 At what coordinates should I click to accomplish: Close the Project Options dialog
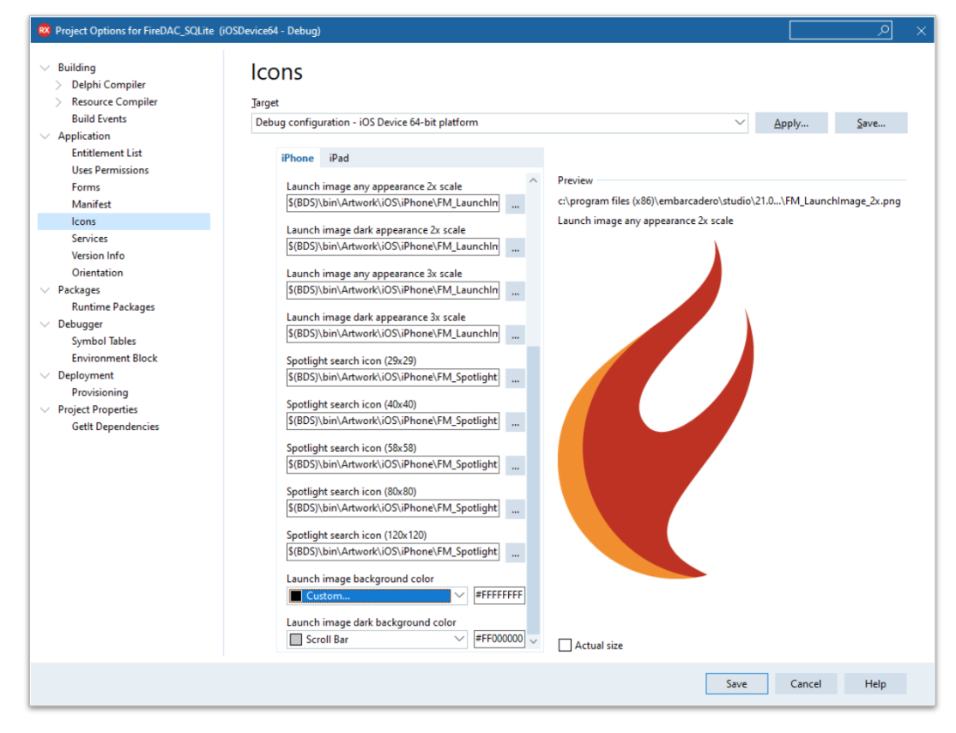point(922,31)
